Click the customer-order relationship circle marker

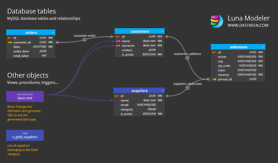(x=85, y=40)
